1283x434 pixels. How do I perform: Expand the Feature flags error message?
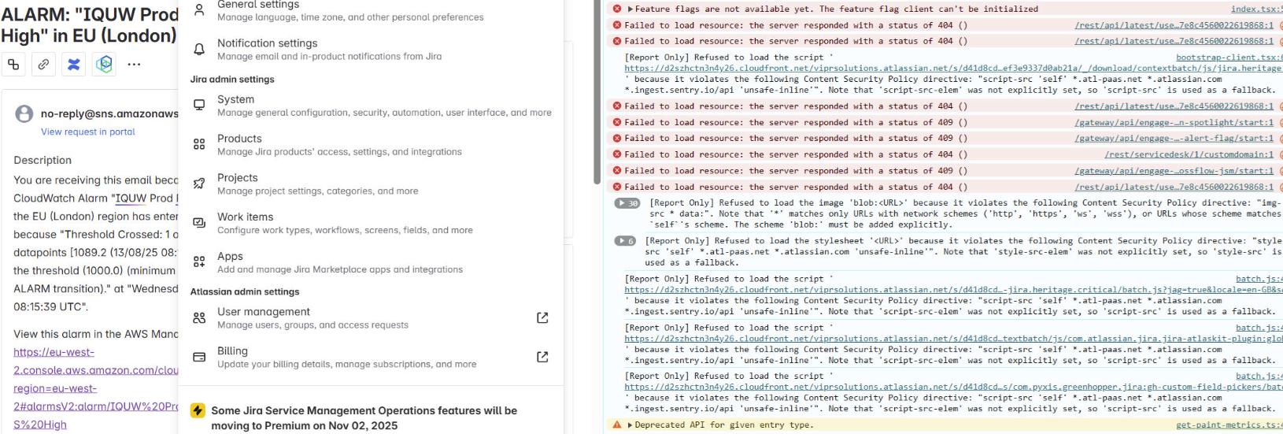(x=630, y=9)
